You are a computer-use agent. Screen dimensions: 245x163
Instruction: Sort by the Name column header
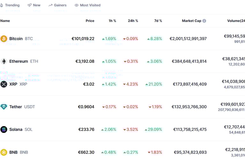tap(5, 21)
